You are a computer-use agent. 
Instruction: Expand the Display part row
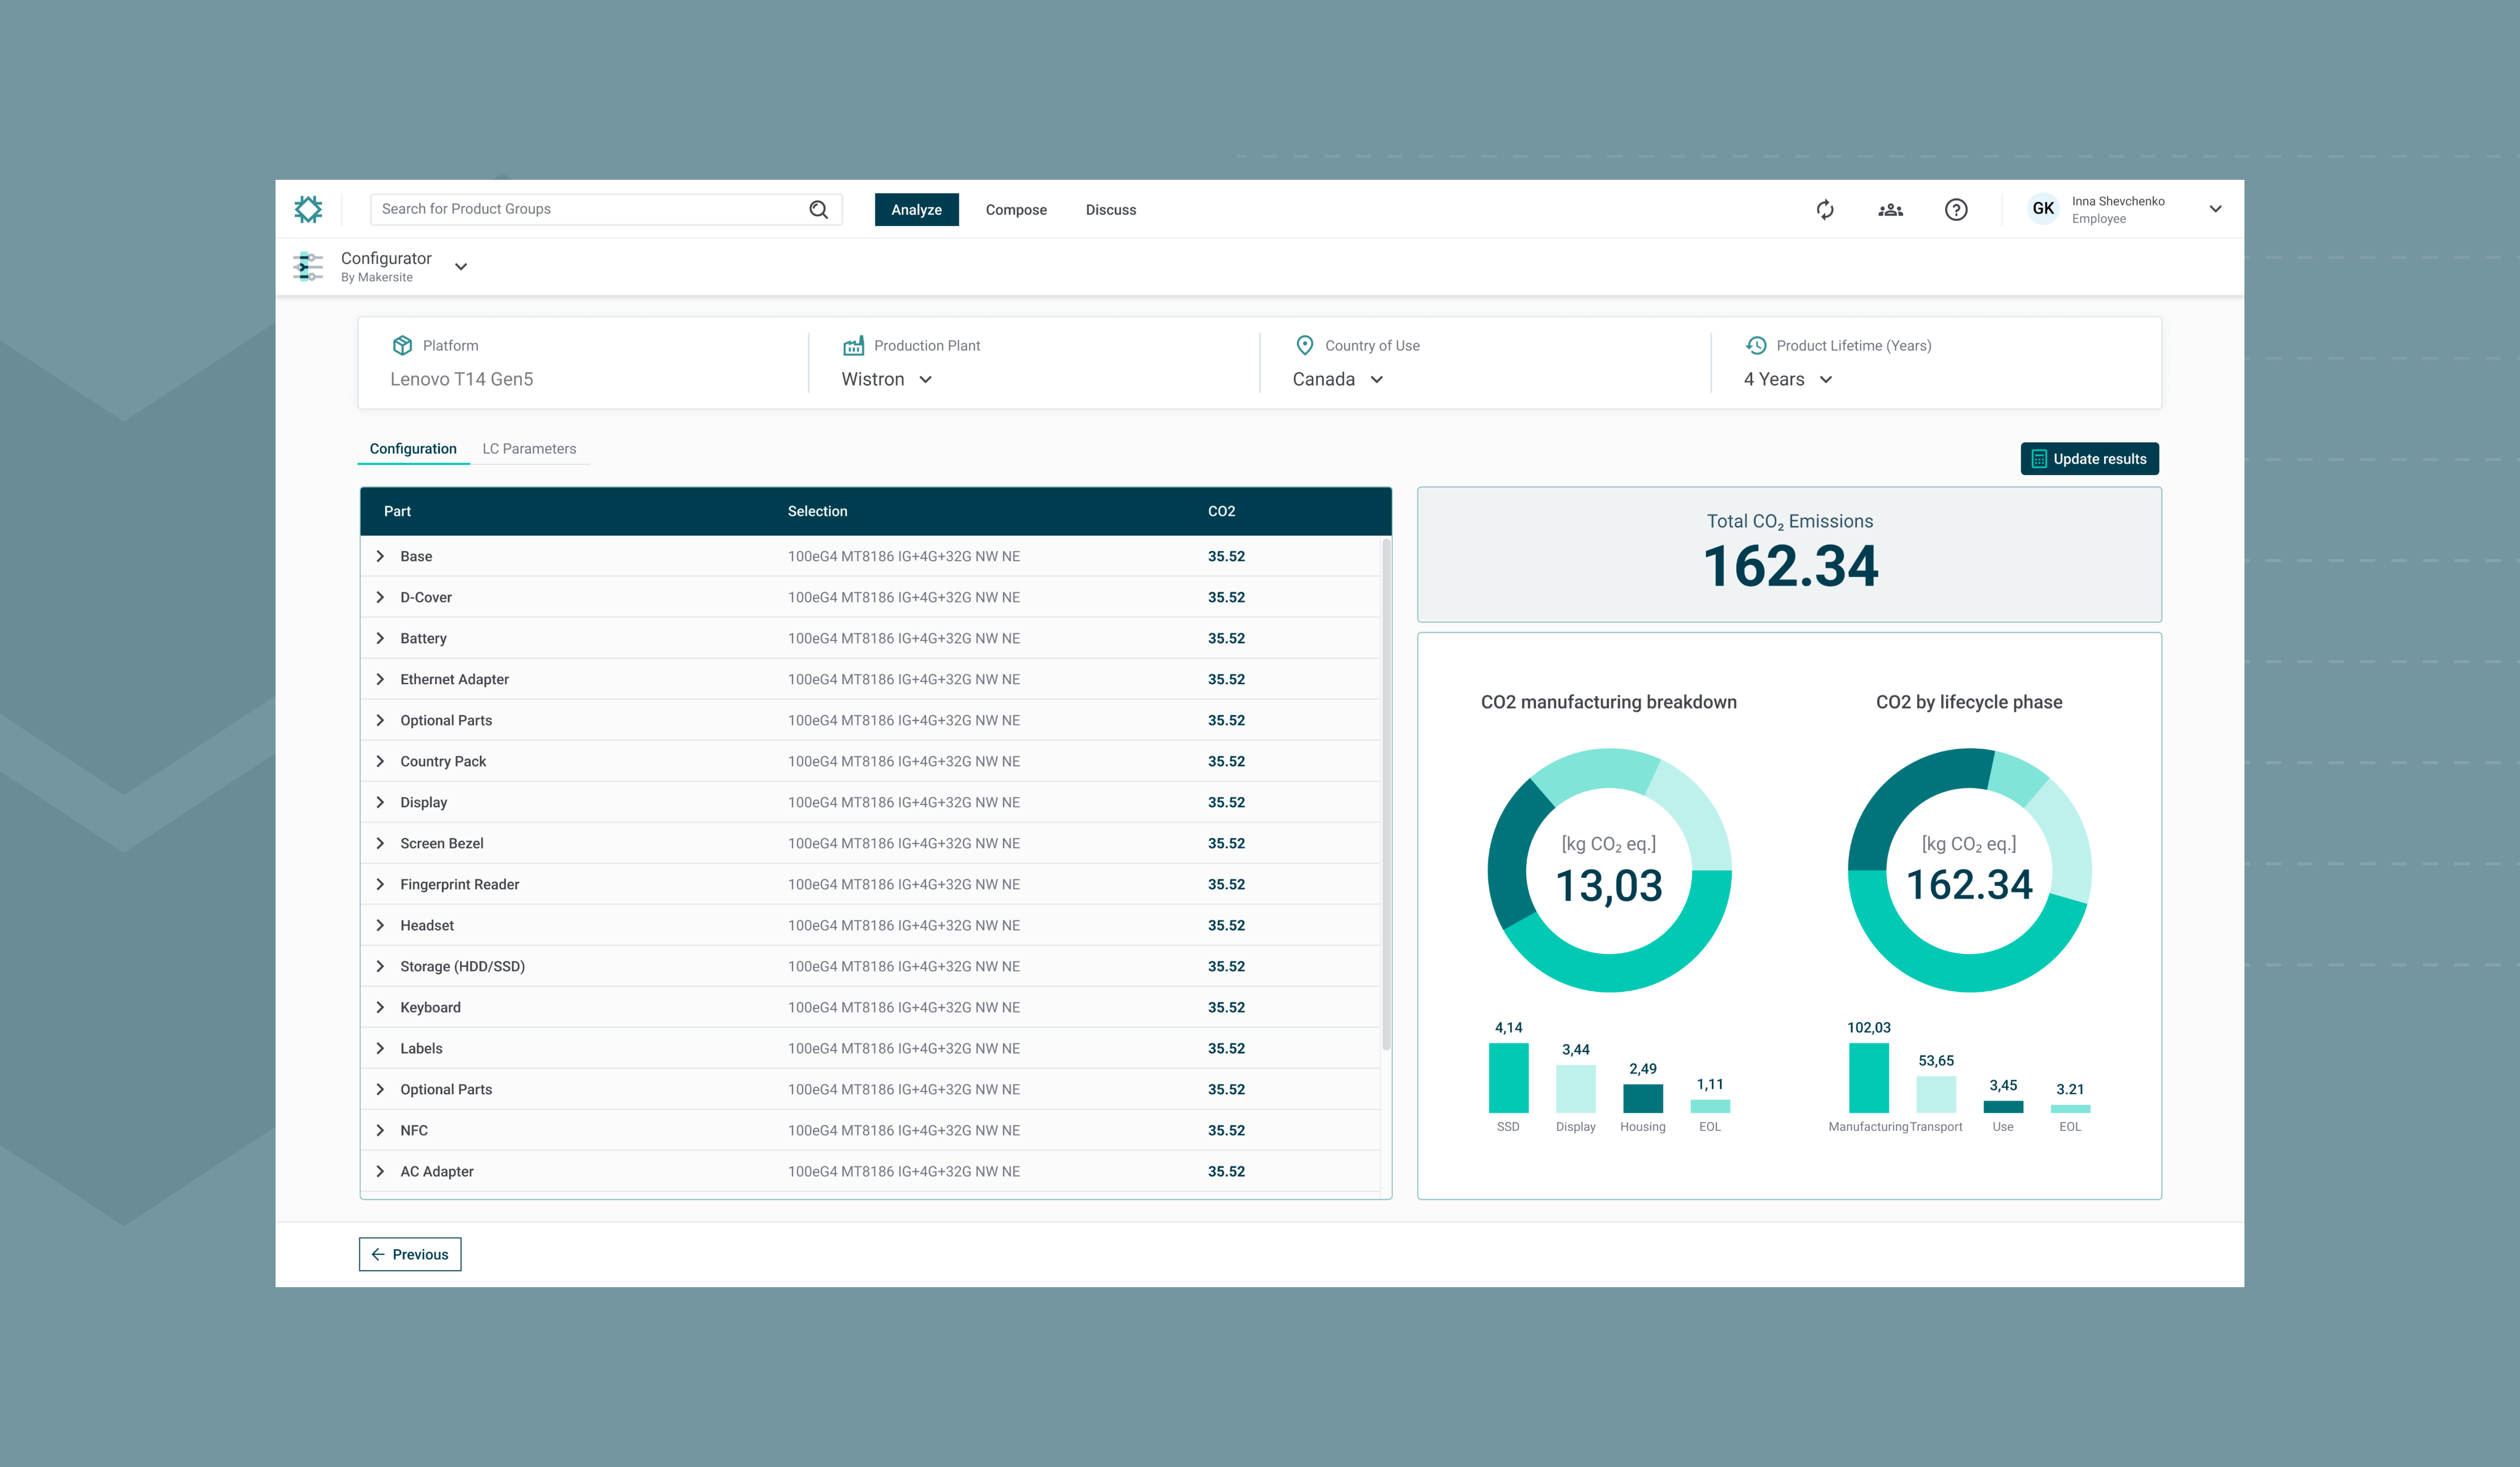click(380, 802)
